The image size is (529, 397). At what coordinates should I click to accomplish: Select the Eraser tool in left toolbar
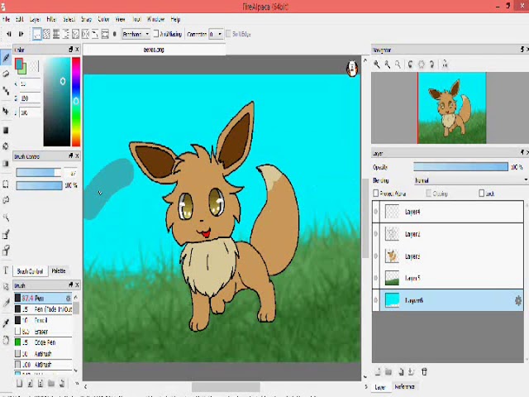click(x=6, y=74)
